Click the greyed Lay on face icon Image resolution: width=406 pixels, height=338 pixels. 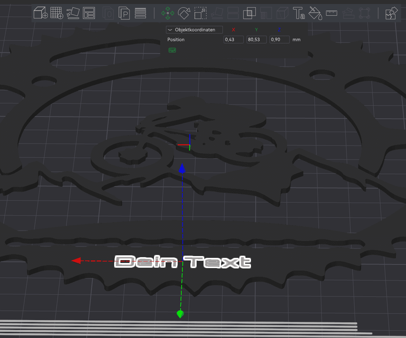(x=217, y=13)
